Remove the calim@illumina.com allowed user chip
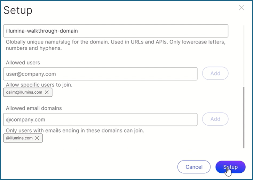Image resolution: width=253 pixels, height=180 pixels. point(47,92)
